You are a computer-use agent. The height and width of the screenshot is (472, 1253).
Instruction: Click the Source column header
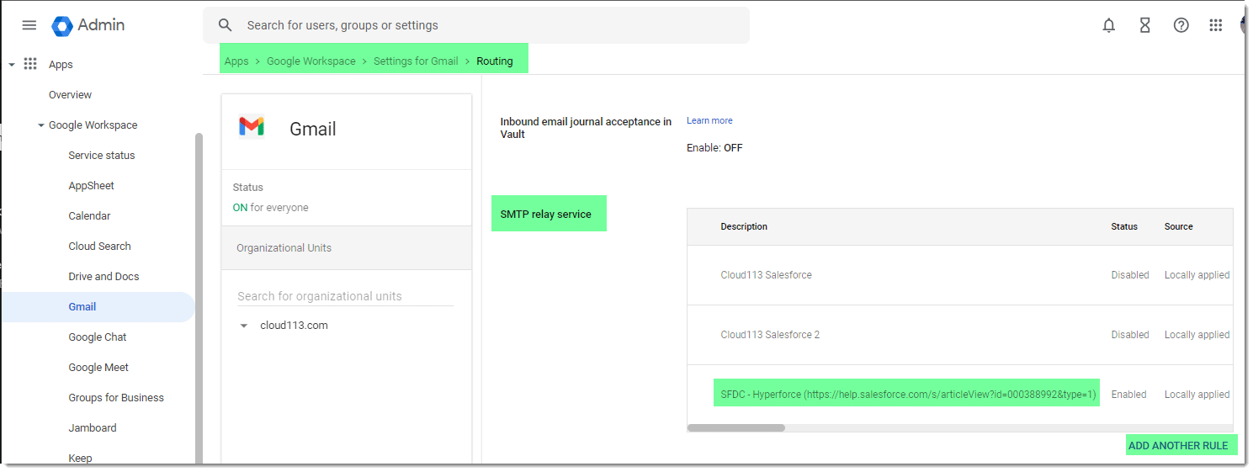1179,226
